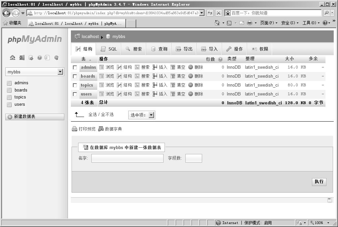The image size is (338, 227).
Task: Switch to the 权限 privileges tab
Action: point(260,49)
